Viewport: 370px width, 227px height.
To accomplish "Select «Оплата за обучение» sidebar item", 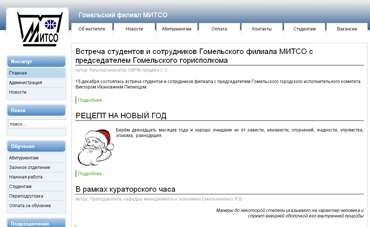I will [30, 206].
